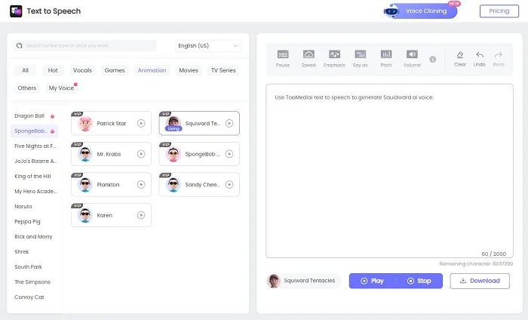Select Five Nights at F... series
The image size is (528, 320).
pyautogui.click(x=35, y=146)
